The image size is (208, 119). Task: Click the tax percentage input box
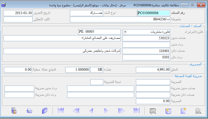click(96, 82)
